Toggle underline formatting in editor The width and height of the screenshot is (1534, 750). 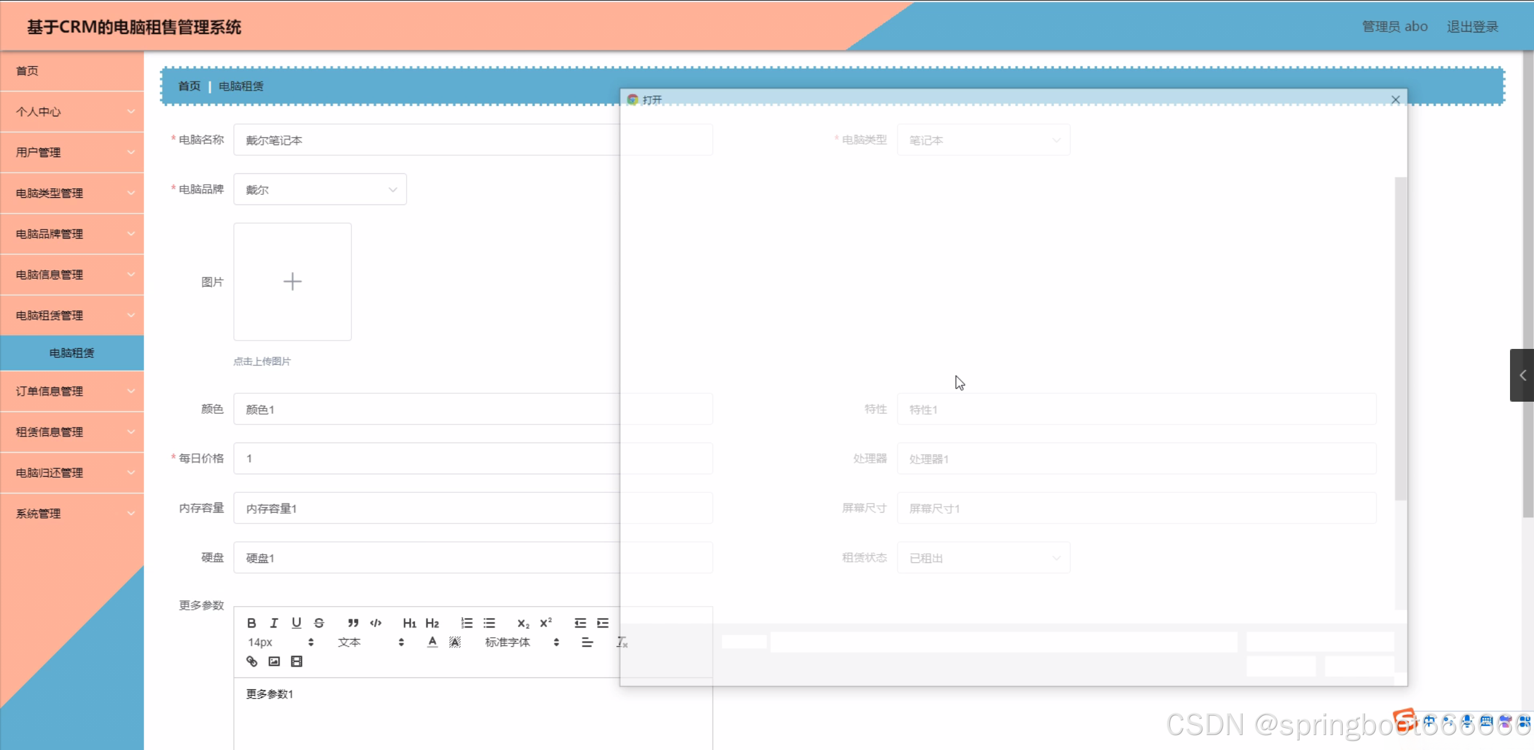click(296, 623)
